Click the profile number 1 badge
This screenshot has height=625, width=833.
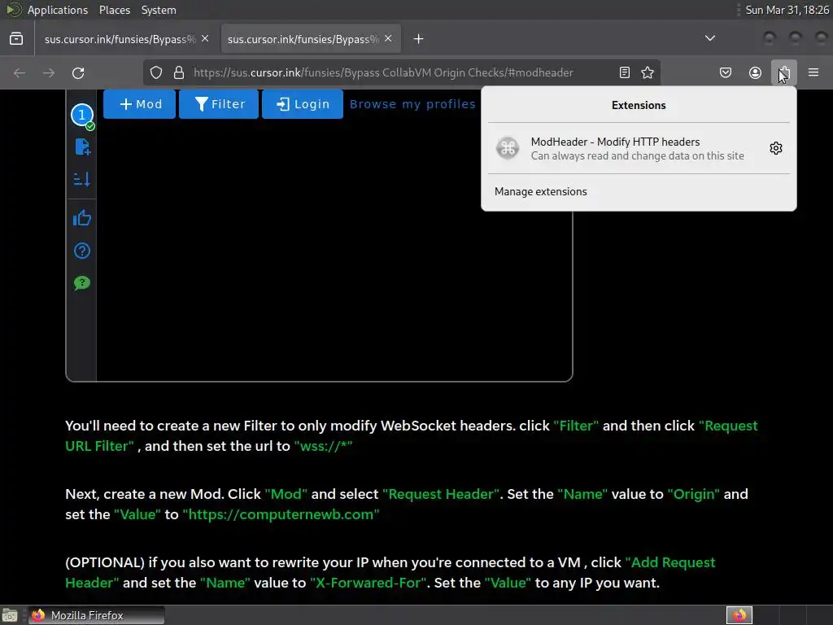pyautogui.click(x=82, y=115)
